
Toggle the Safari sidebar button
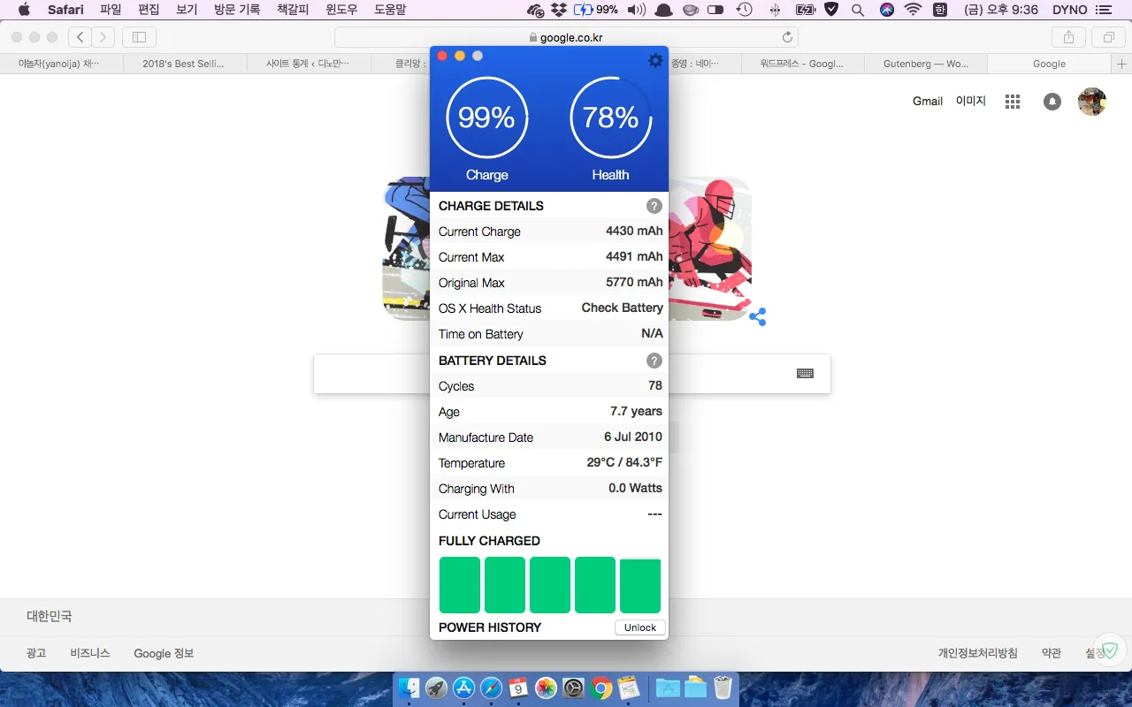pos(139,37)
